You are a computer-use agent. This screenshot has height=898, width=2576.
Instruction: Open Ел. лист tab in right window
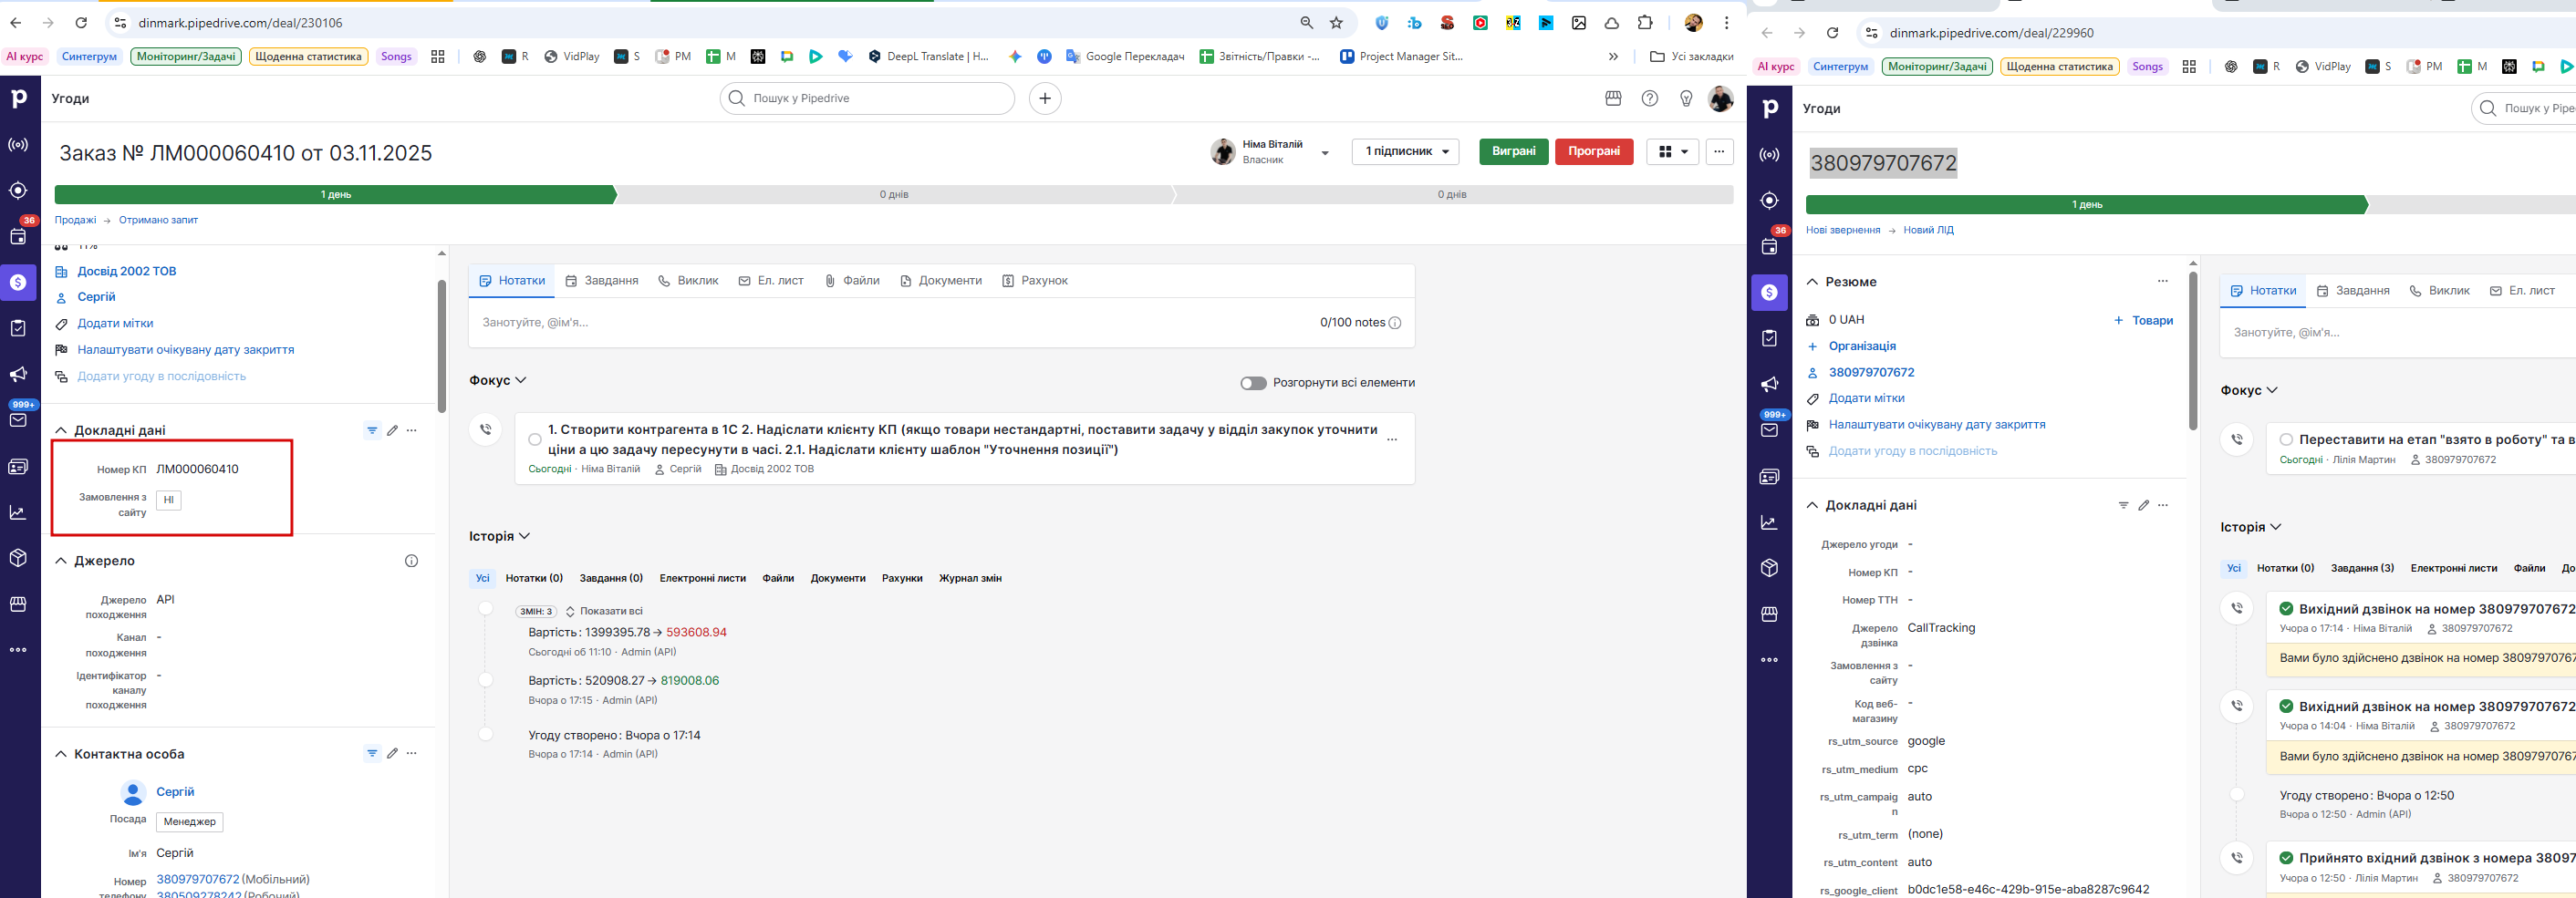pos(2522,291)
